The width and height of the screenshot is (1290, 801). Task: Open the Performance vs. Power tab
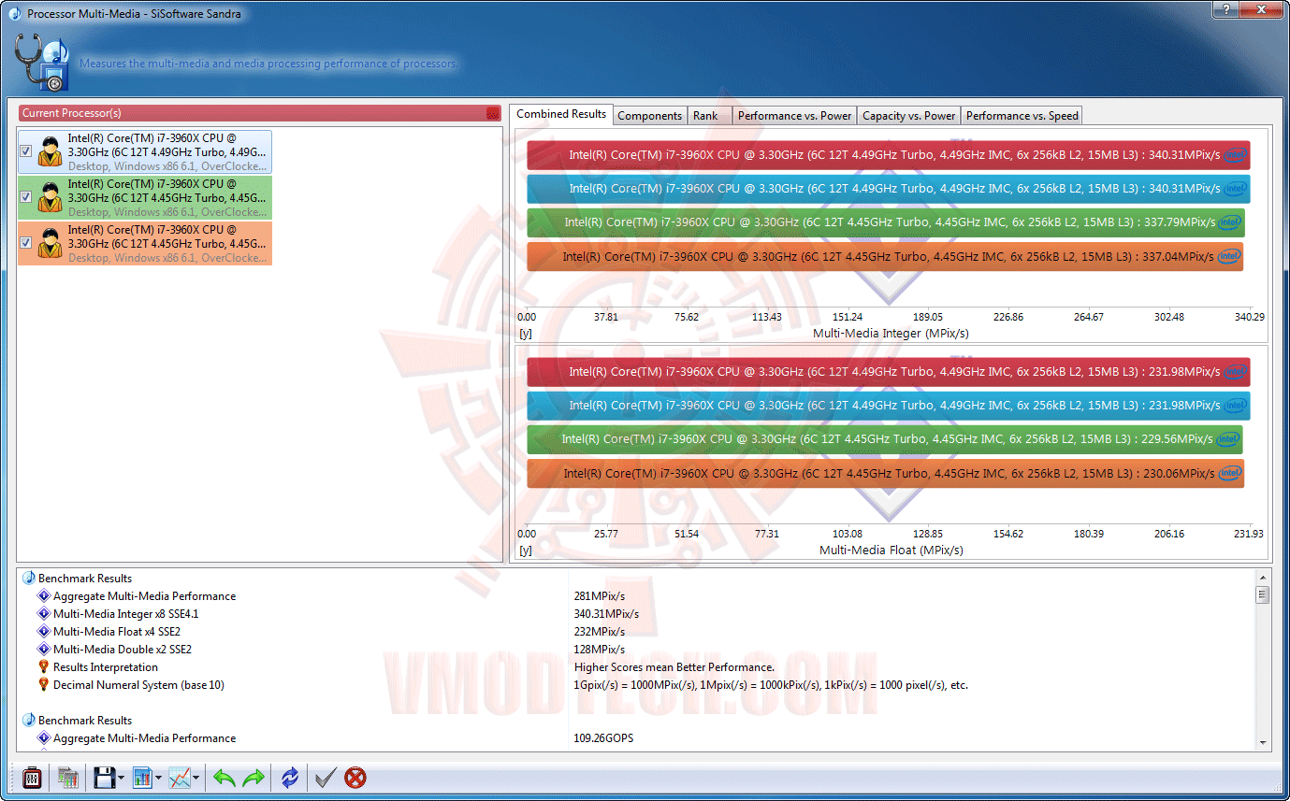click(x=795, y=116)
